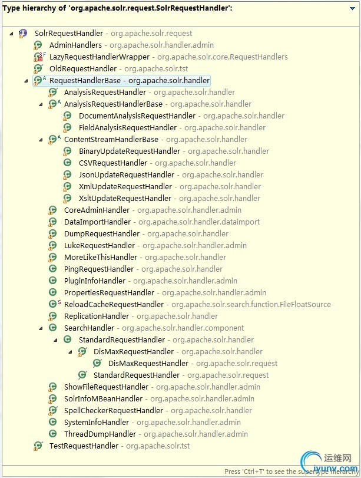Select the PropertiesRequestHandler entry
The image size is (361, 478).
click(165, 293)
